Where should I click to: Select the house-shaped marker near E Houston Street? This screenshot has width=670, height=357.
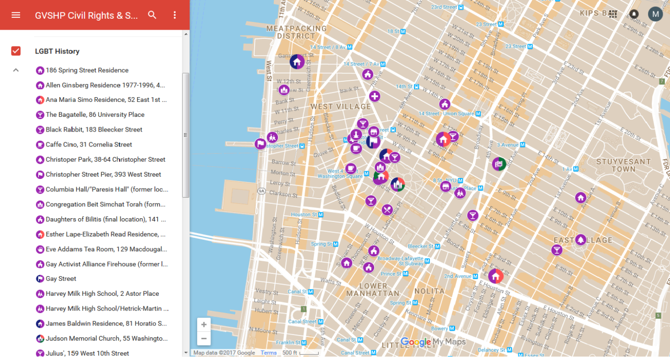496,276
